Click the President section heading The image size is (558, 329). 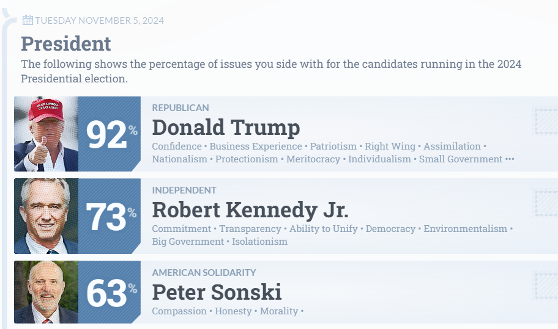click(x=66, y=44)
